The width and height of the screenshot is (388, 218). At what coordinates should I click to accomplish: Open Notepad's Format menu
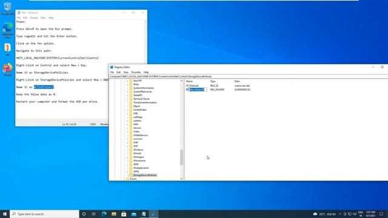[34, 18]
